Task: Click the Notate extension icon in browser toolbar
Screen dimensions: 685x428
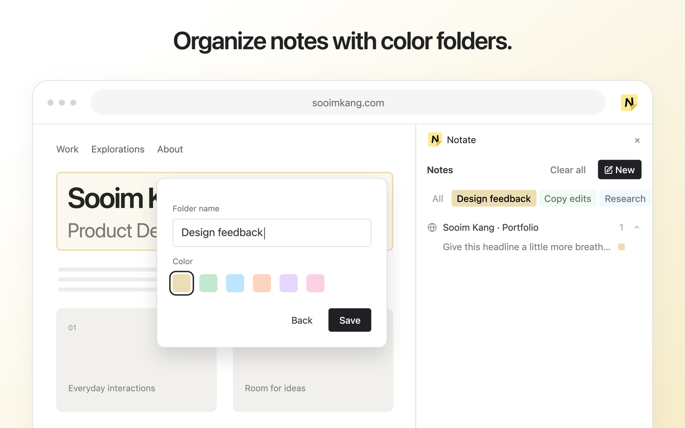Action: [x=629, y=103]
